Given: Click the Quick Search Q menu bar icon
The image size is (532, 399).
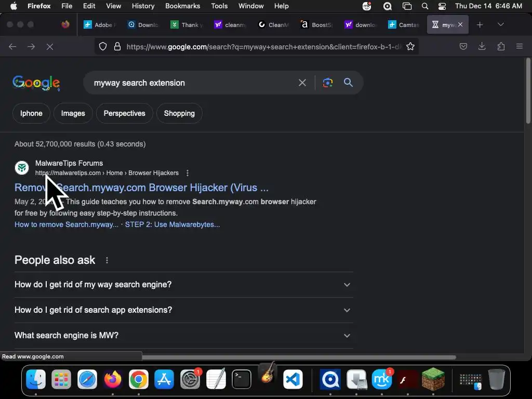Looking at the screenshot, I should (387, 6).
